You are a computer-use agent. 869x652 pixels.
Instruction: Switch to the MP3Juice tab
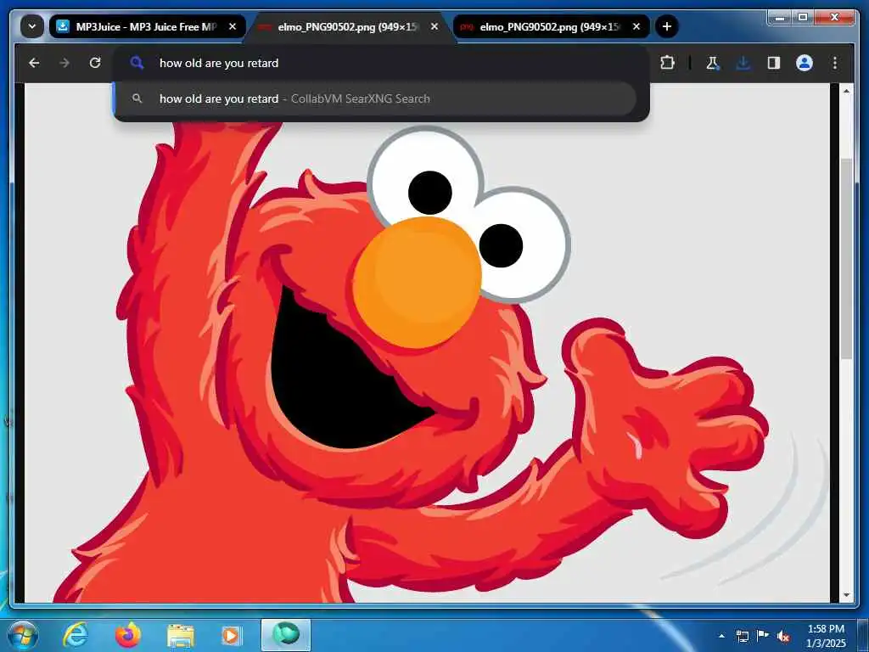coord(148,26)
